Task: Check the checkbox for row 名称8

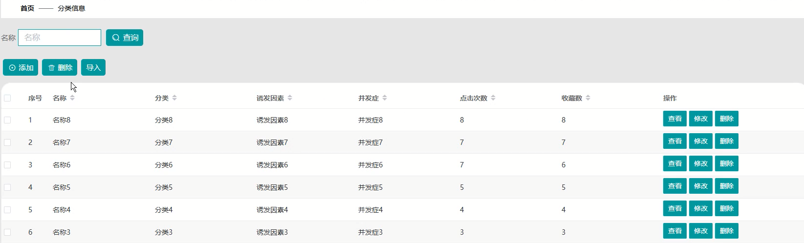Action: click(x=7, y=120)
